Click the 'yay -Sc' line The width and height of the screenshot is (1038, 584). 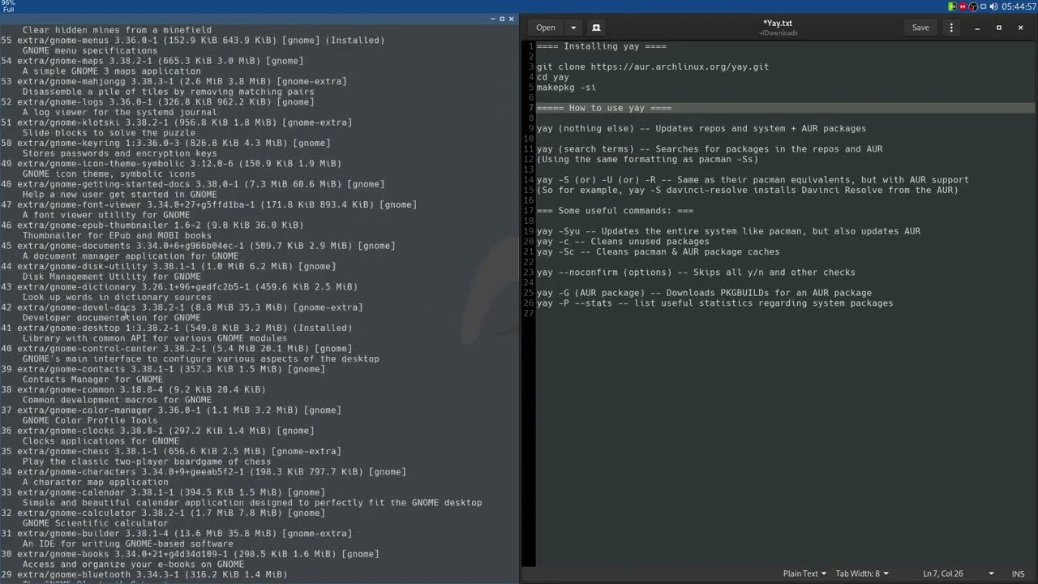click(x=658, y=251)
